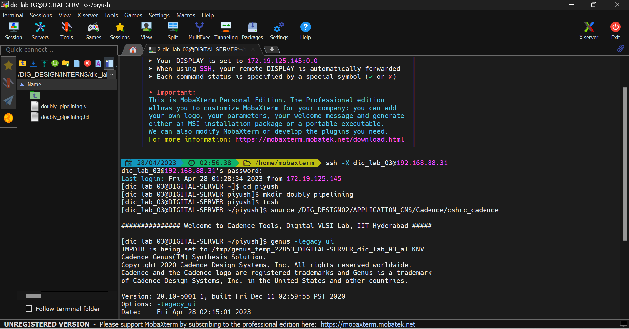Open the Split screen tool
Screen dimensions: 629x329
173,30
